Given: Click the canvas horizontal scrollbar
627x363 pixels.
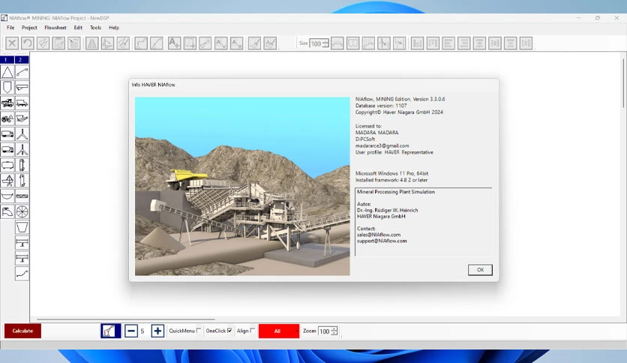Looking at the screenshot, I should coord(126,319).
